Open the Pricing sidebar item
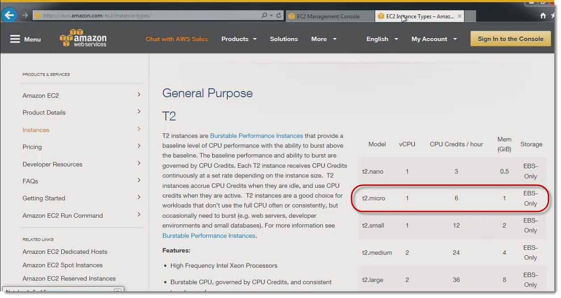Viewport: 561px width, 298px height. click(32, 147)
